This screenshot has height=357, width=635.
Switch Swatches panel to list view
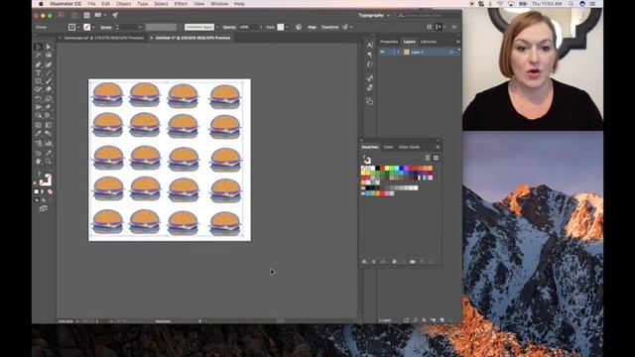pos(428,158)
